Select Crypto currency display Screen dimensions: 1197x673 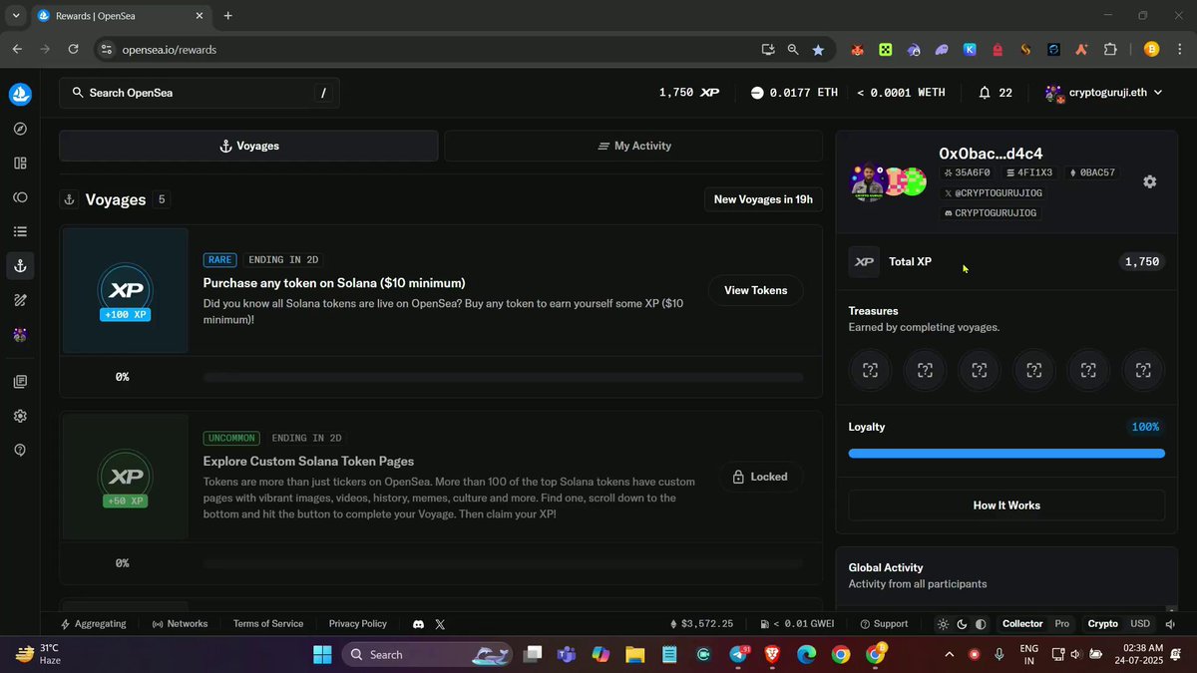pyautogui.click(x=1102, y=624)
